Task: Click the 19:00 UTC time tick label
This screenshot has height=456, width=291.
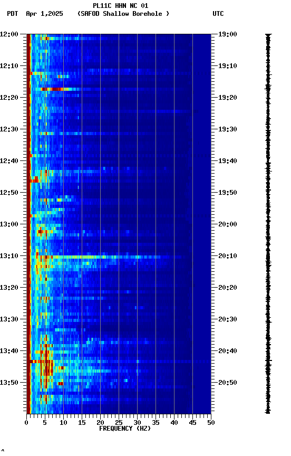Action: (x=228, y=34)
